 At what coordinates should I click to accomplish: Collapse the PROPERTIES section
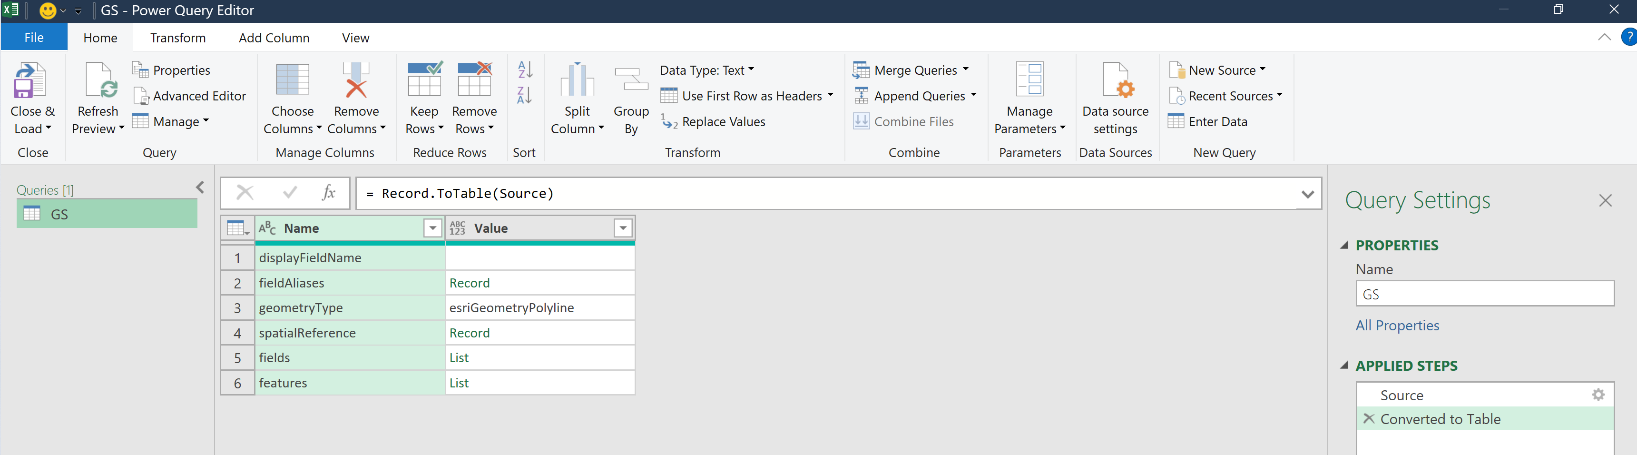coord(1344,245)
